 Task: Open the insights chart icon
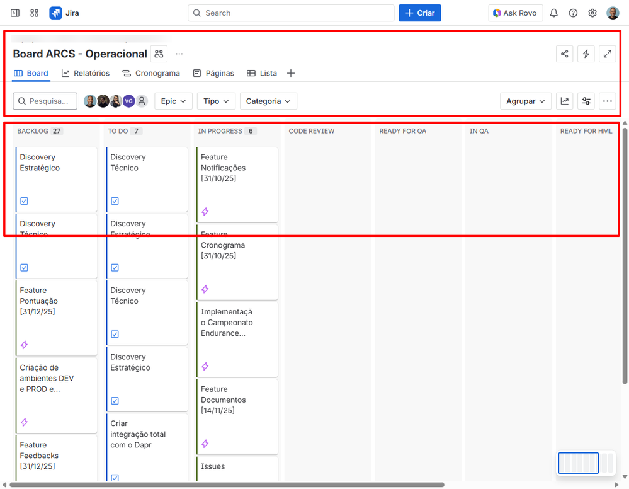(564, 101)
